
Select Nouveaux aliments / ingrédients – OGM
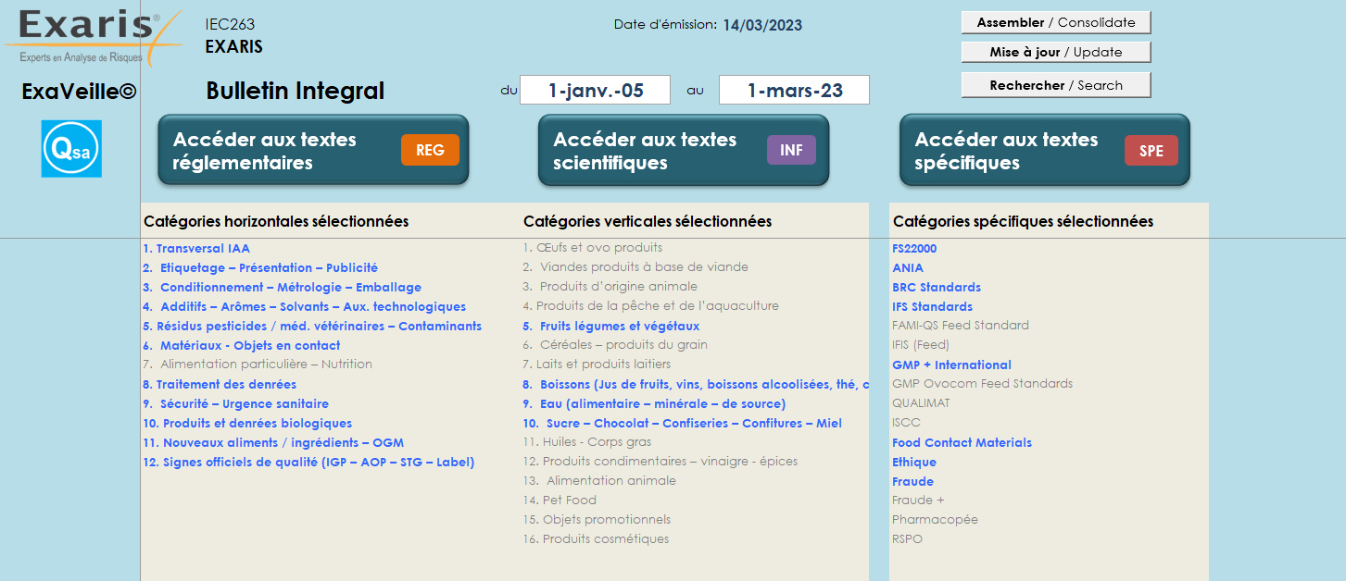pyautogui.click(x=273, y=442)
